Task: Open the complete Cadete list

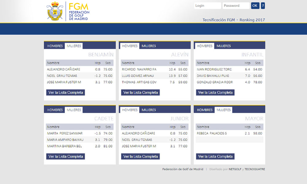Action: [65, 156]
